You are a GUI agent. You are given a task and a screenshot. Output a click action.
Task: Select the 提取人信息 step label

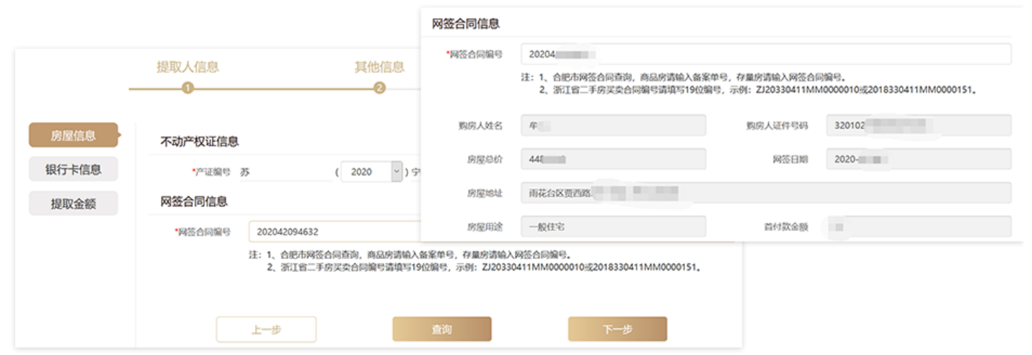click(188, 67)
